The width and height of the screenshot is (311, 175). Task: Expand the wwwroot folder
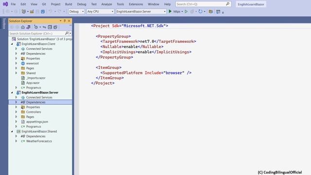coord(16,63)
